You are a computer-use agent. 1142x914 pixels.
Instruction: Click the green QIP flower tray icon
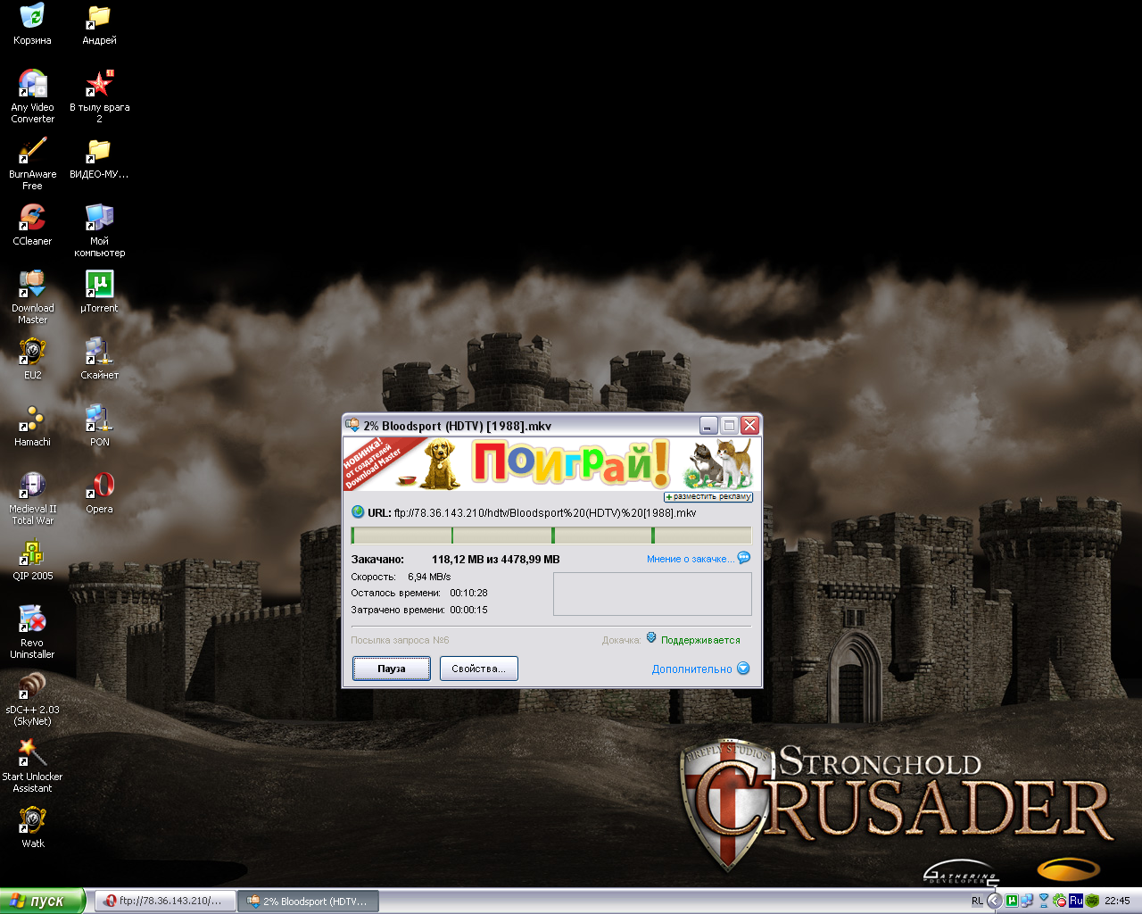1060,901
